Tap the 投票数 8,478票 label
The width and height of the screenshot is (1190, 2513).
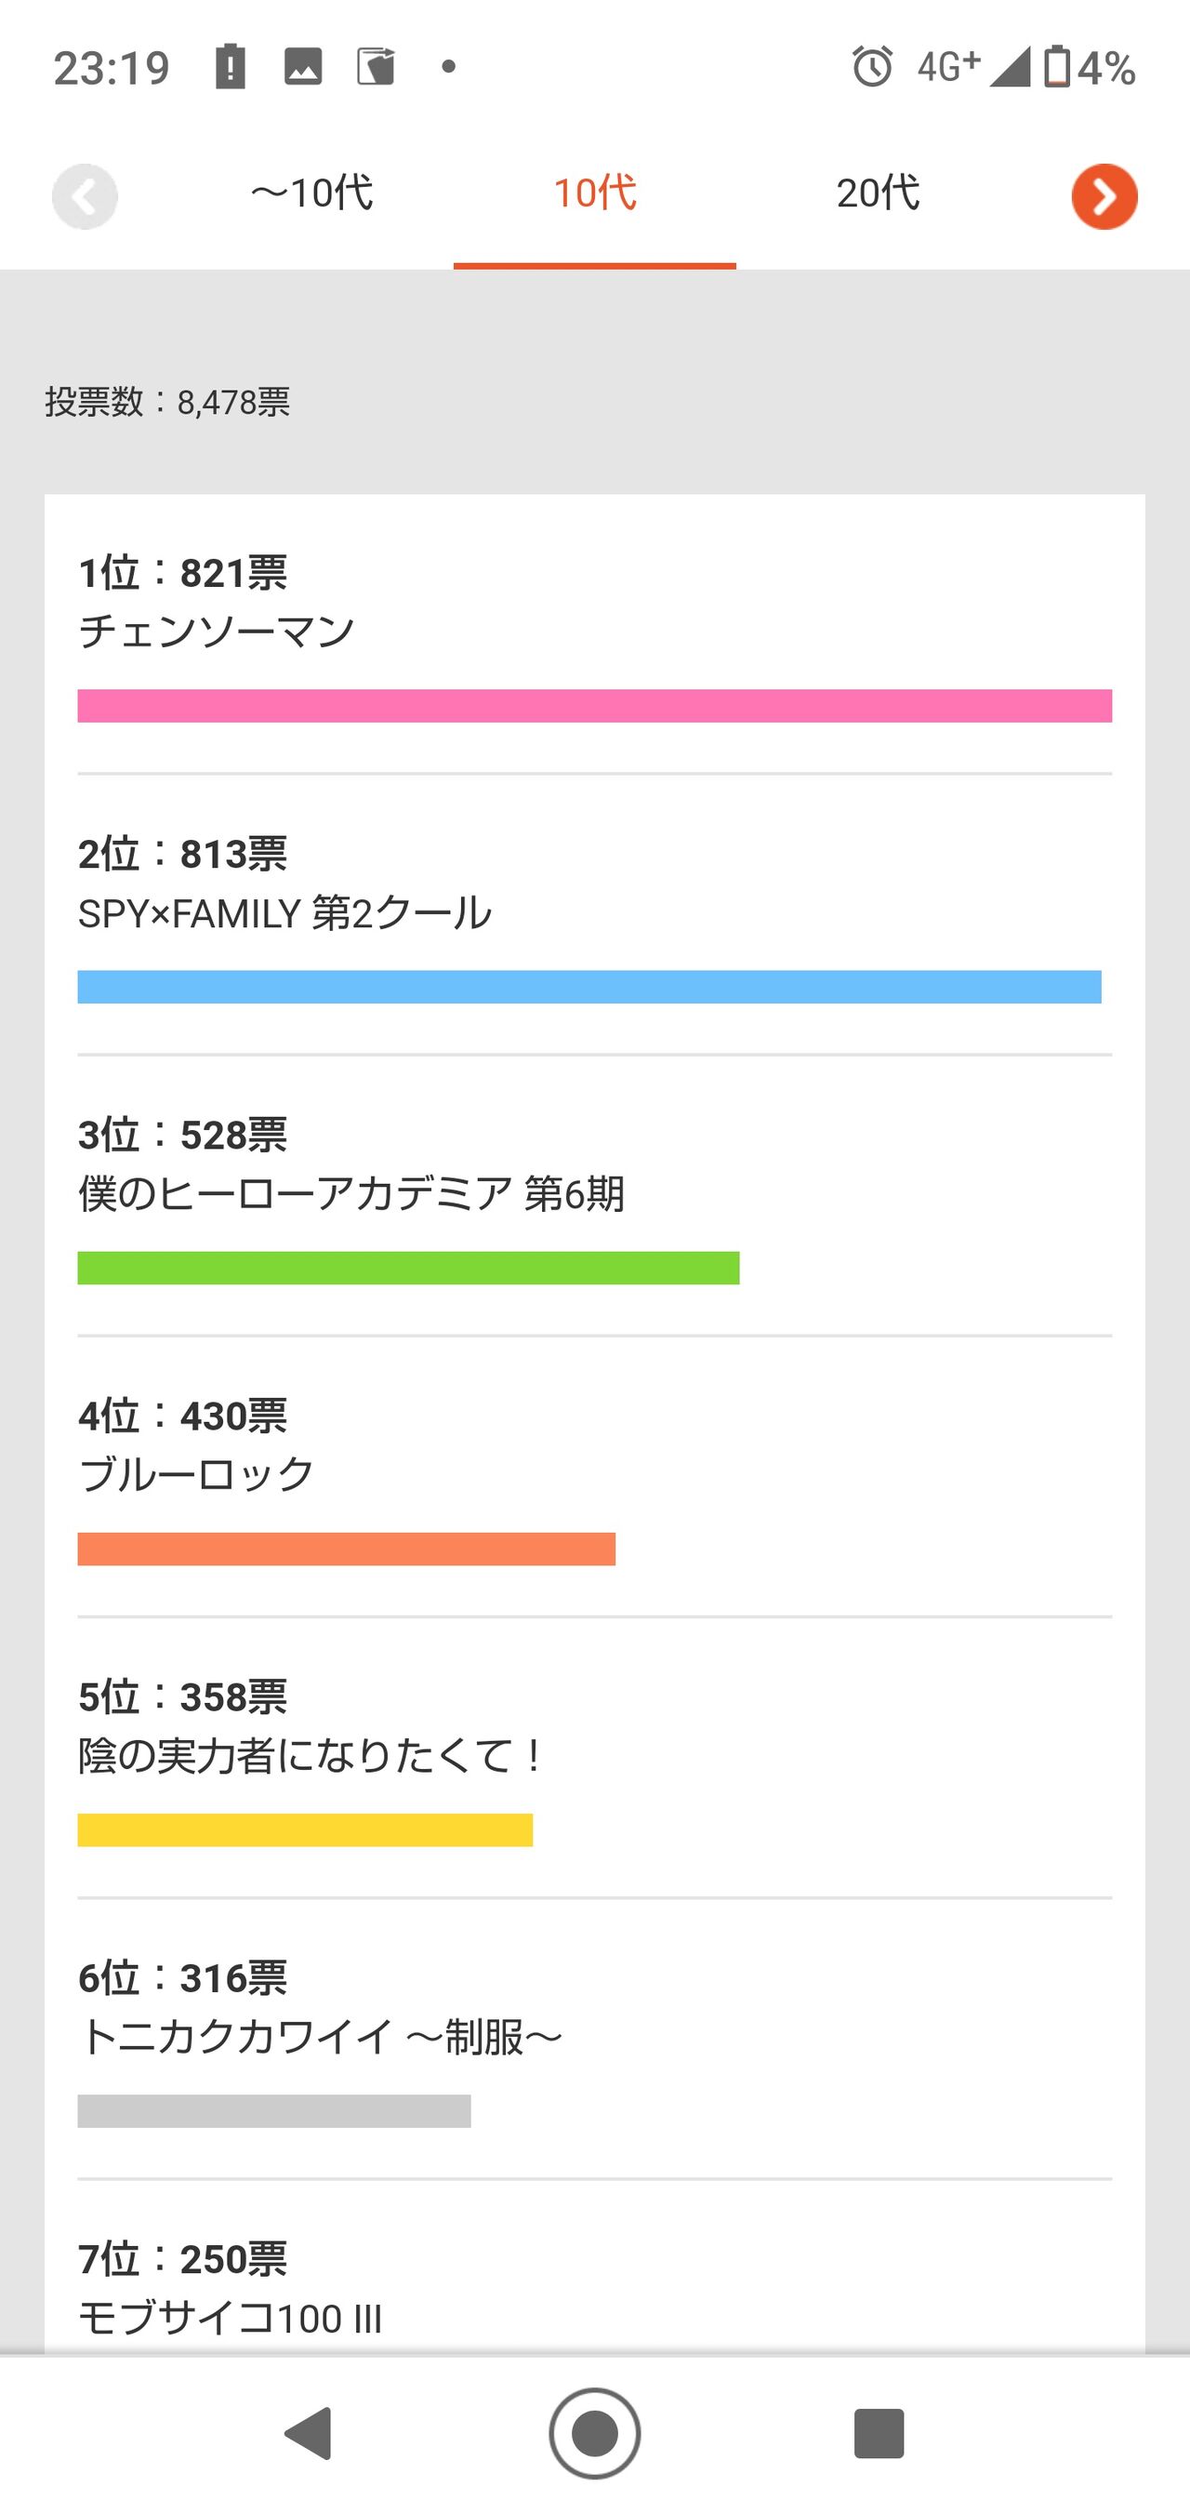point(166,402)
